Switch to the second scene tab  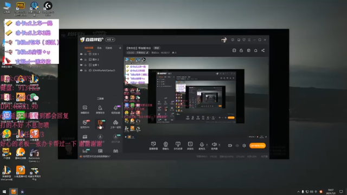99,48
